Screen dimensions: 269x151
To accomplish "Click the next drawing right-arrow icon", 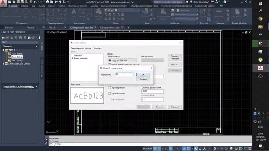I will coord(60,2).
